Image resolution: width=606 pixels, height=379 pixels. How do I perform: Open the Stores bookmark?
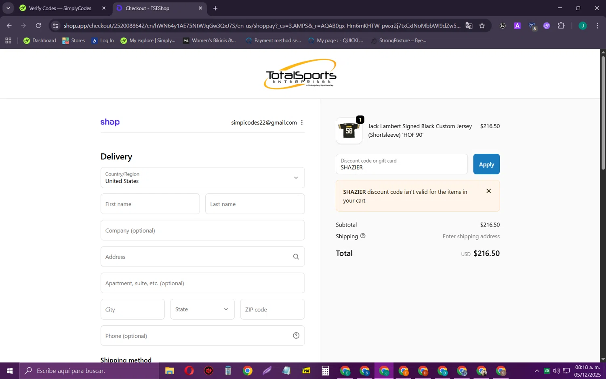point(74,40)
